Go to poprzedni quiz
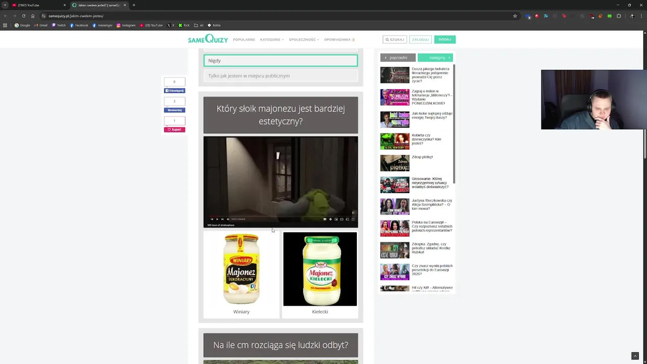Screen dimensions: 647x364 [x=398, y=58]
